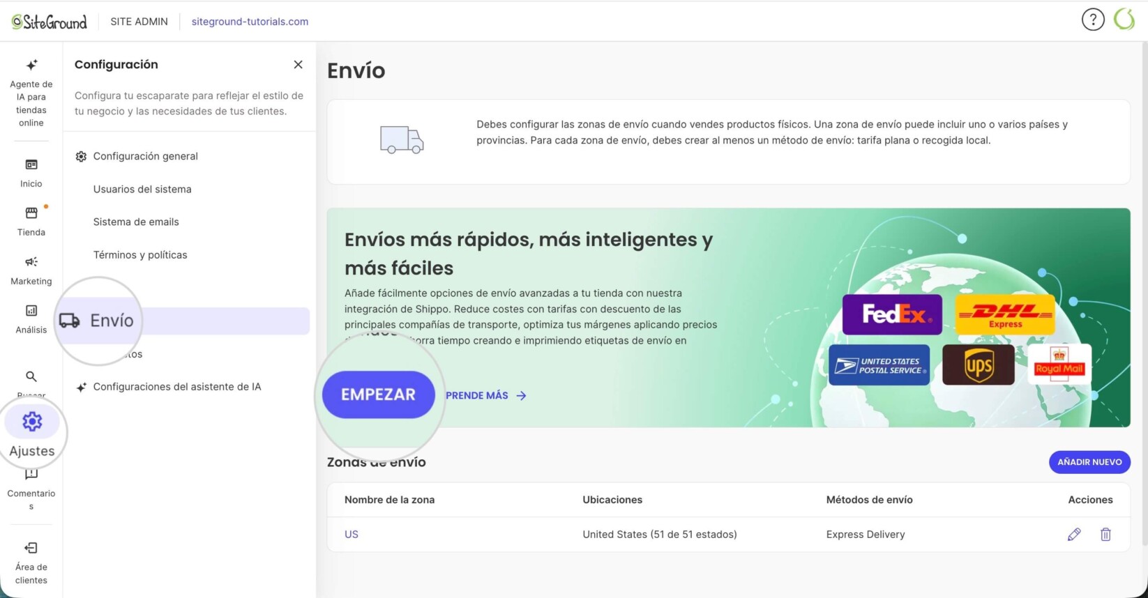
Task: Open the Análisis section
Action: (x=31, y=319)
